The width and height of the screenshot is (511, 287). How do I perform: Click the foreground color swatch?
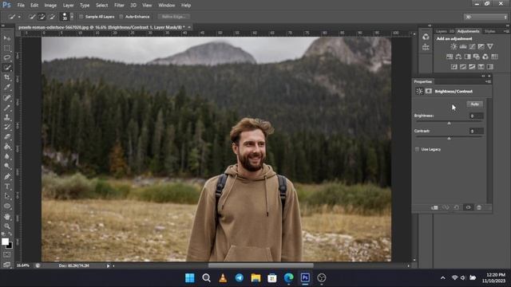click(x=5, y=242)
